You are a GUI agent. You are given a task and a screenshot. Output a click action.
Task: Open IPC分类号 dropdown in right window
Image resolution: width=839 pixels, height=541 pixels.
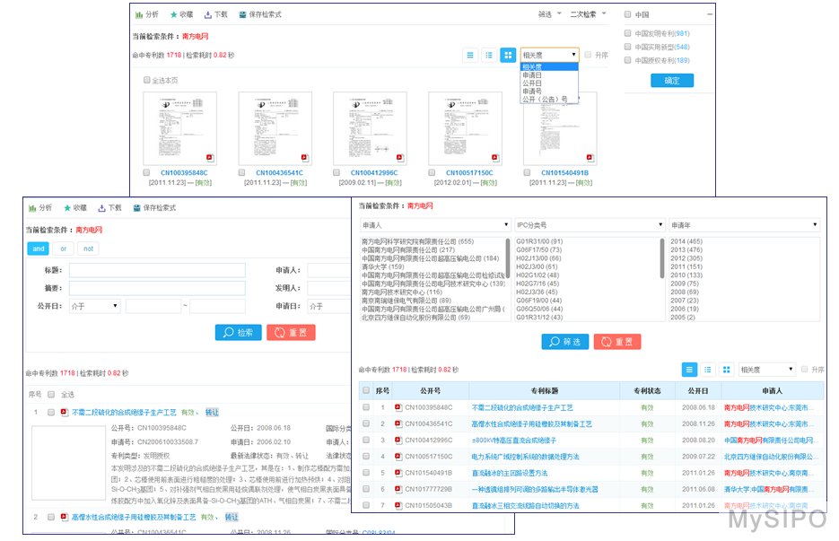tap(590, 225)
